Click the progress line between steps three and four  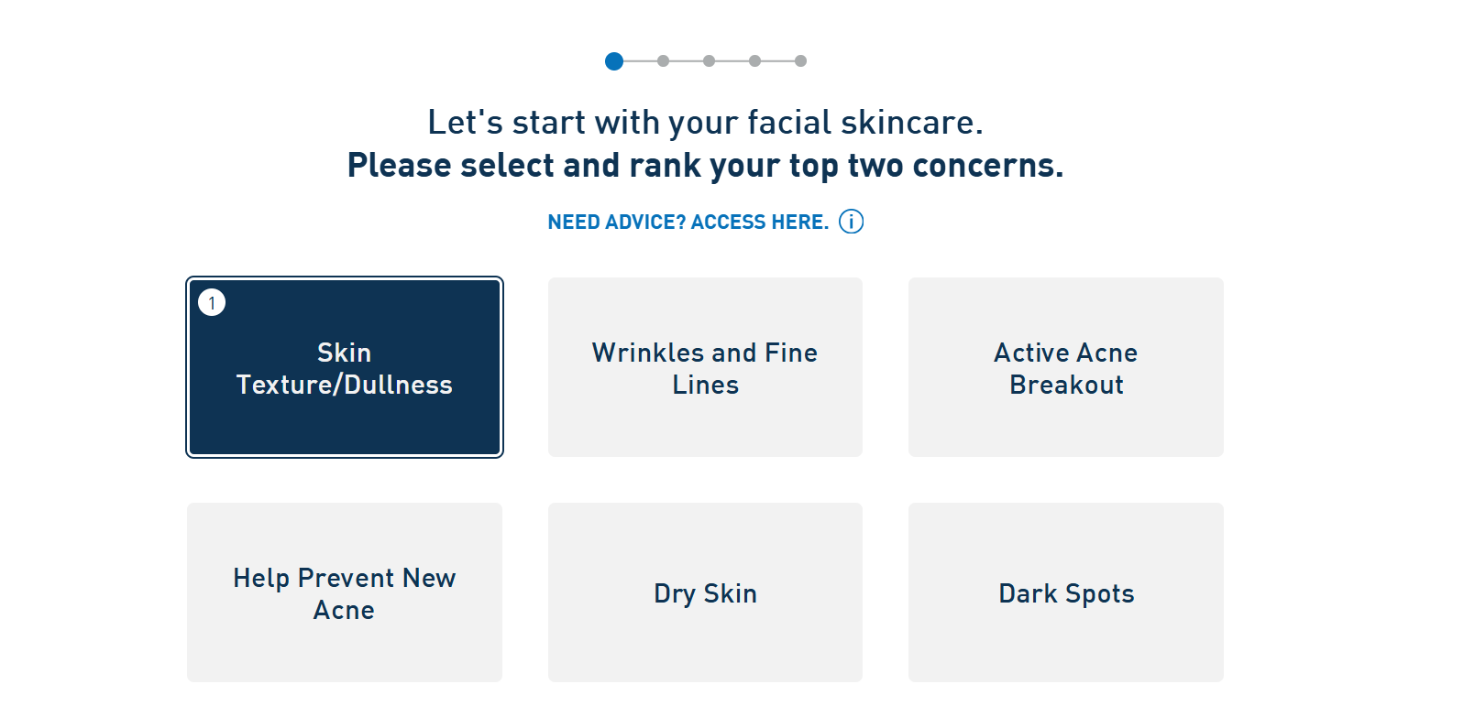[732, 61]
